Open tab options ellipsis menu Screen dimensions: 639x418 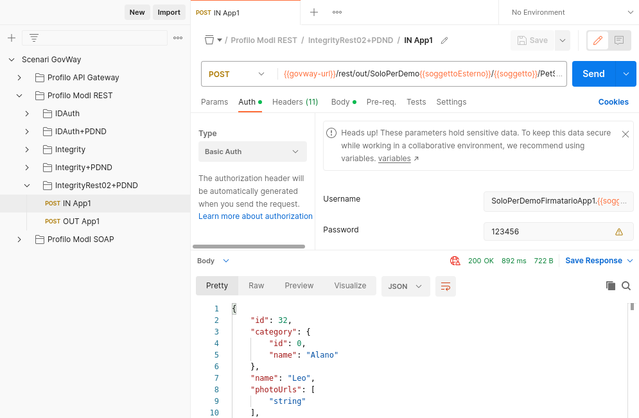point(337,12)
